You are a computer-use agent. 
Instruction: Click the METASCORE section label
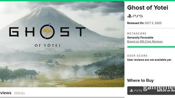pyautogui.click(x=137, y=33)
